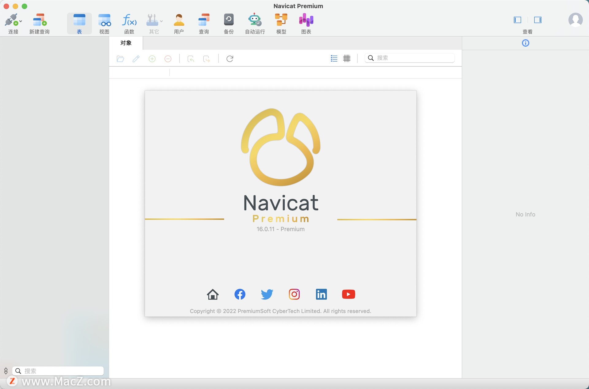Open the Function (函数) fx icon
589x389 pixels.
click(129, 20)
